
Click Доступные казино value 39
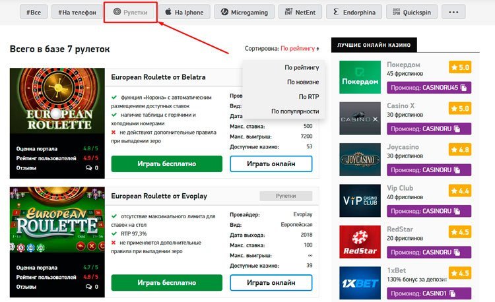[309, 266]
